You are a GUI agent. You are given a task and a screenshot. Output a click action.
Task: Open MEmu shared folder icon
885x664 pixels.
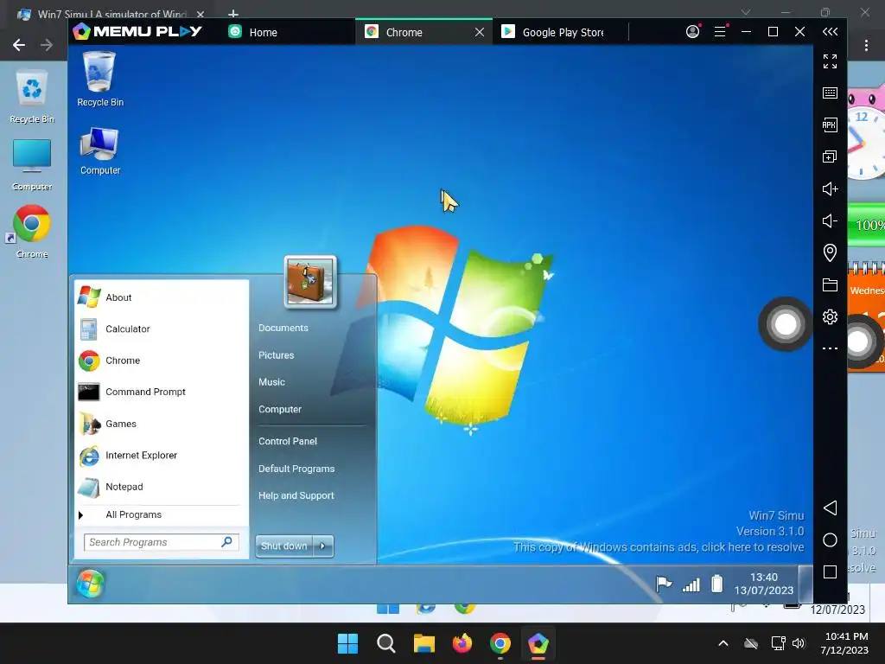(830, 284)
